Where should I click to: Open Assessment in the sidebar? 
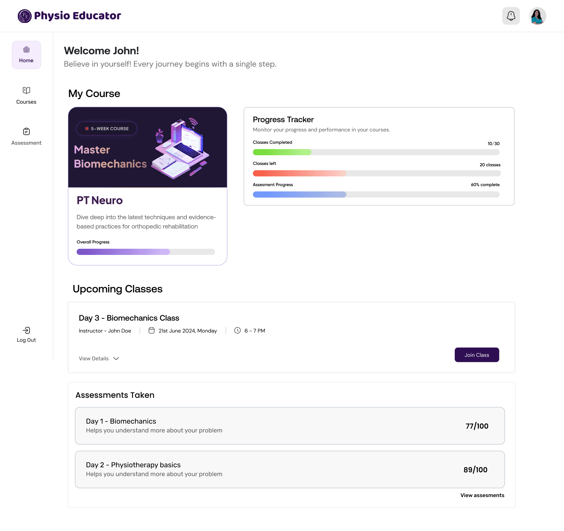tap(26, 137)
